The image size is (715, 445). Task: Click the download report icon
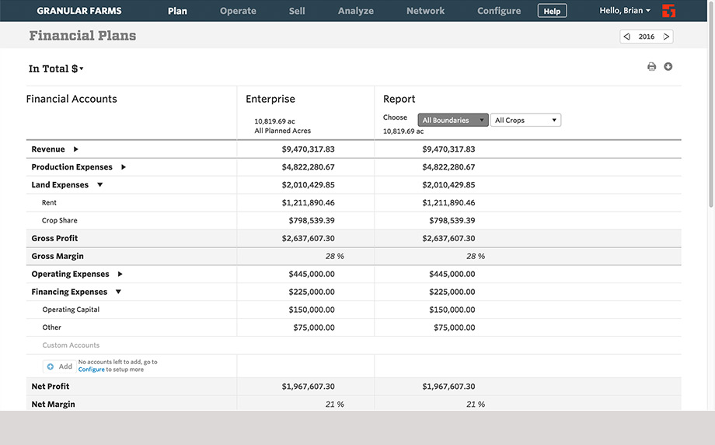pyautogui.click(x=668, y=67)
